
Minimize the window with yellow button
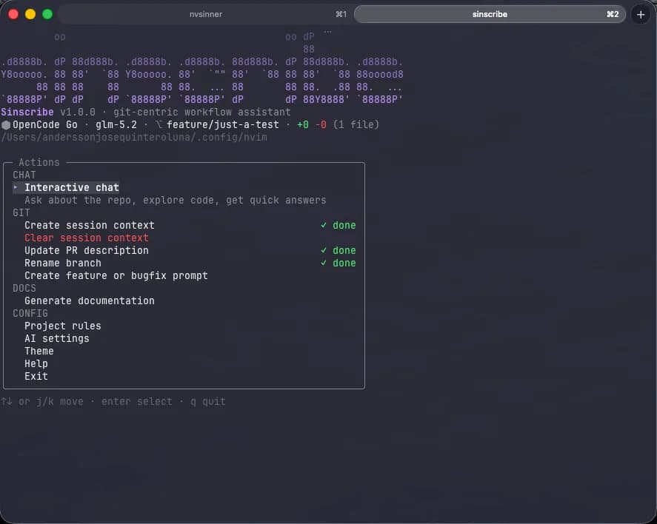click(x=30, y=14)
